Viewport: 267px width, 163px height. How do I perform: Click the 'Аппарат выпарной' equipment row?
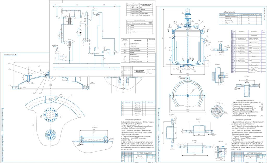[138, 43]
